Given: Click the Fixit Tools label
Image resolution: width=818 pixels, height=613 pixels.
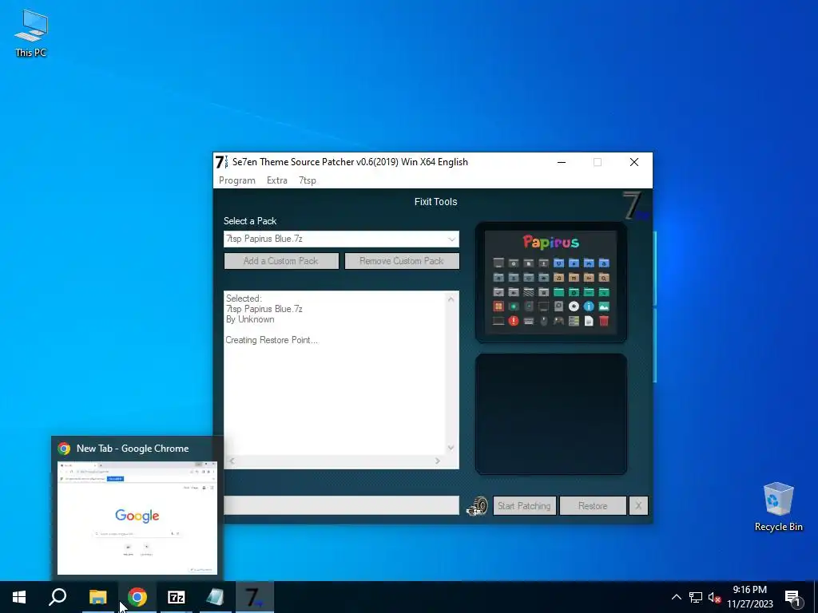Looking at the screenshot, I should (435, 202).
